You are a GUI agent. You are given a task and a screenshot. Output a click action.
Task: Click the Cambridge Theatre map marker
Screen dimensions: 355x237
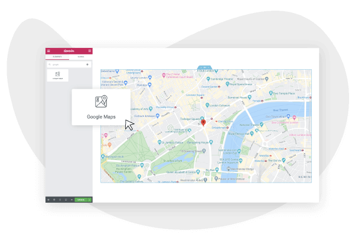pyautogui.click(x=209, y=79)
